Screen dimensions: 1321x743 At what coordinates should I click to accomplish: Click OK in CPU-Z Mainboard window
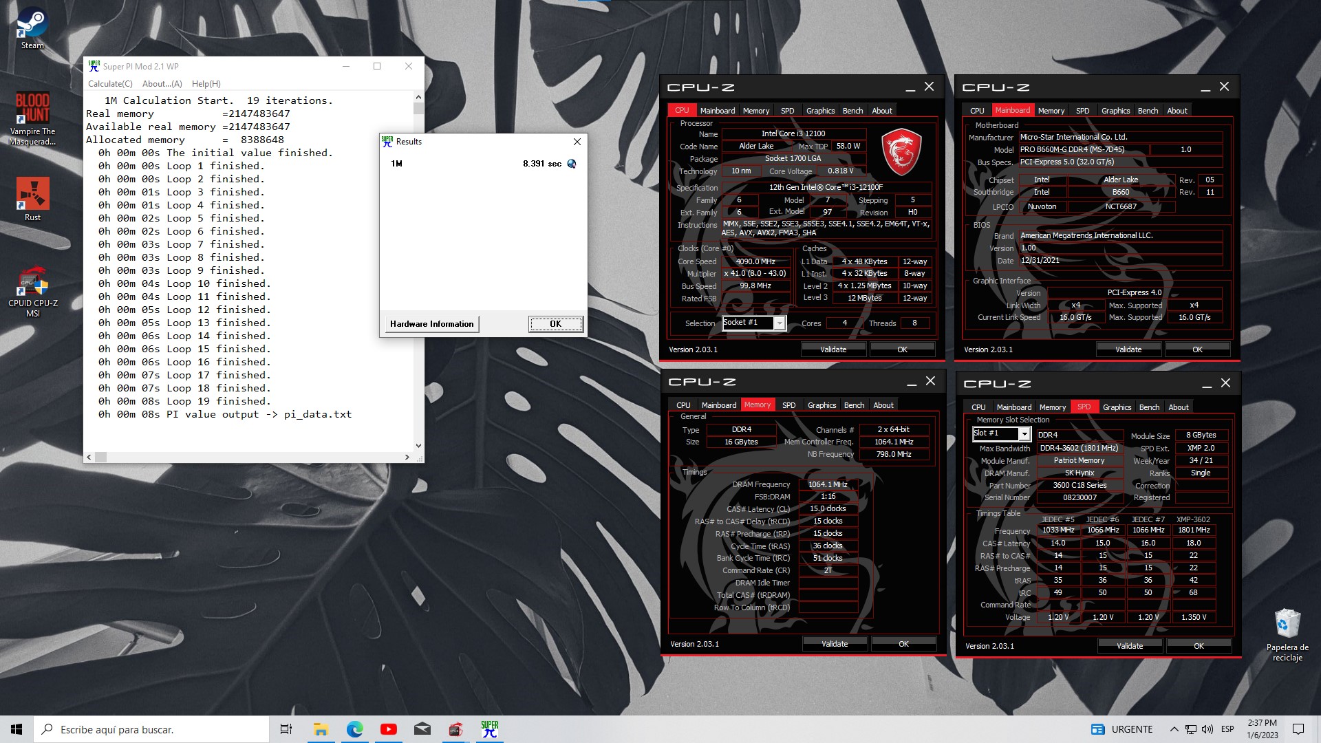point(1197,349)
